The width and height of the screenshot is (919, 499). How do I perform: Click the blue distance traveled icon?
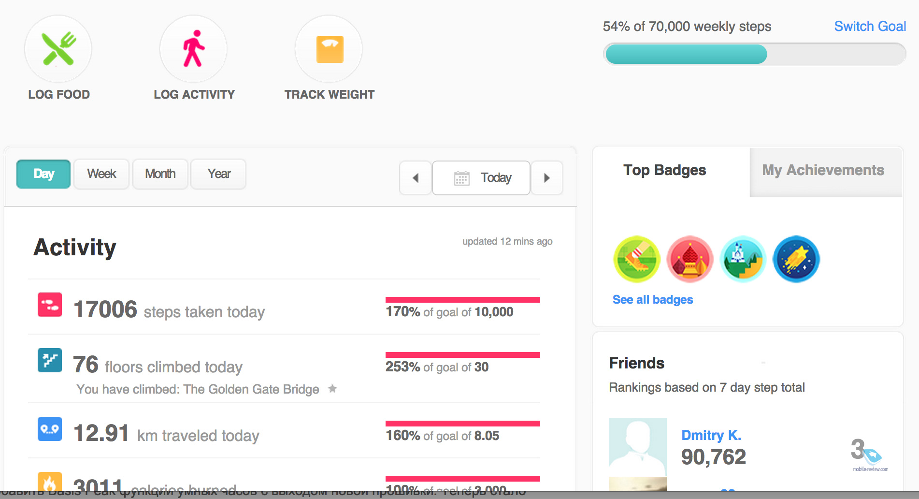click(50, 429)
